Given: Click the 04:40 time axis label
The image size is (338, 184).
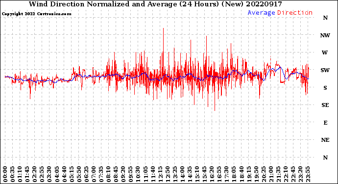Looking at the screenshot, I should point(64,174).
